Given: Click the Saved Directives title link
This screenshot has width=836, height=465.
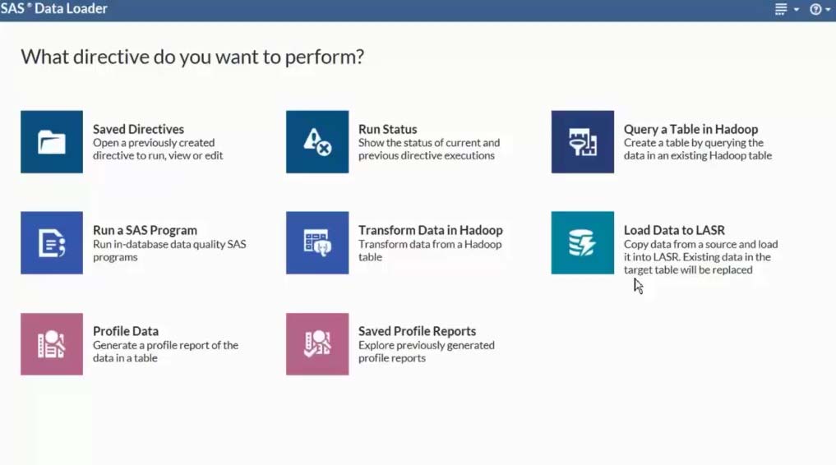Looking at the screenshot, I should pos(138,129).
